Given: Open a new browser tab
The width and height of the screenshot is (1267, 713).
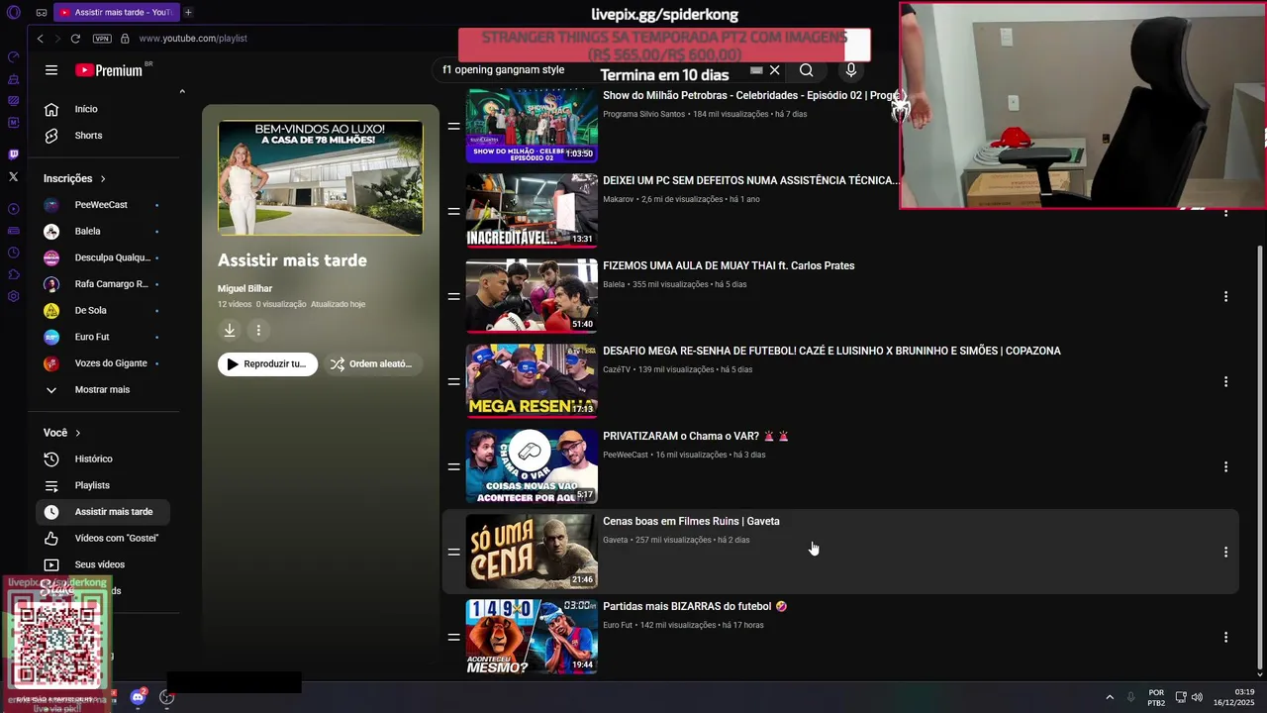Looking at the screenshot, I should tap(188, 13).
